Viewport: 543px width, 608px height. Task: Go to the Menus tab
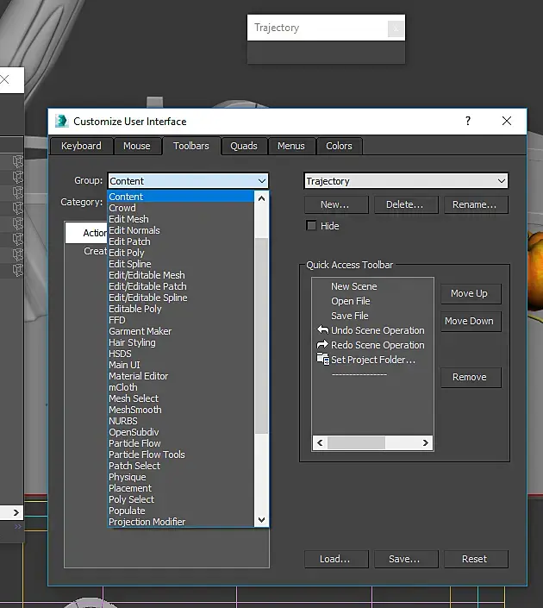pyautogui.click(x=291, y=146)
